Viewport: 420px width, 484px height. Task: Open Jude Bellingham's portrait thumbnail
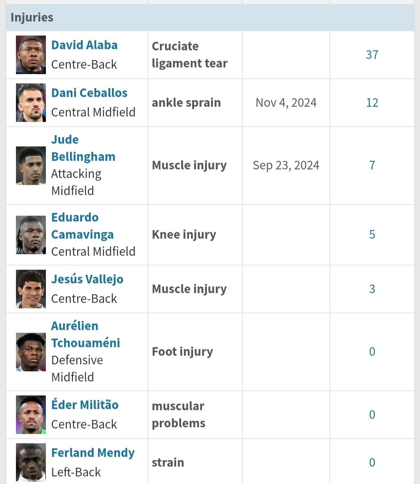point(31,165)
